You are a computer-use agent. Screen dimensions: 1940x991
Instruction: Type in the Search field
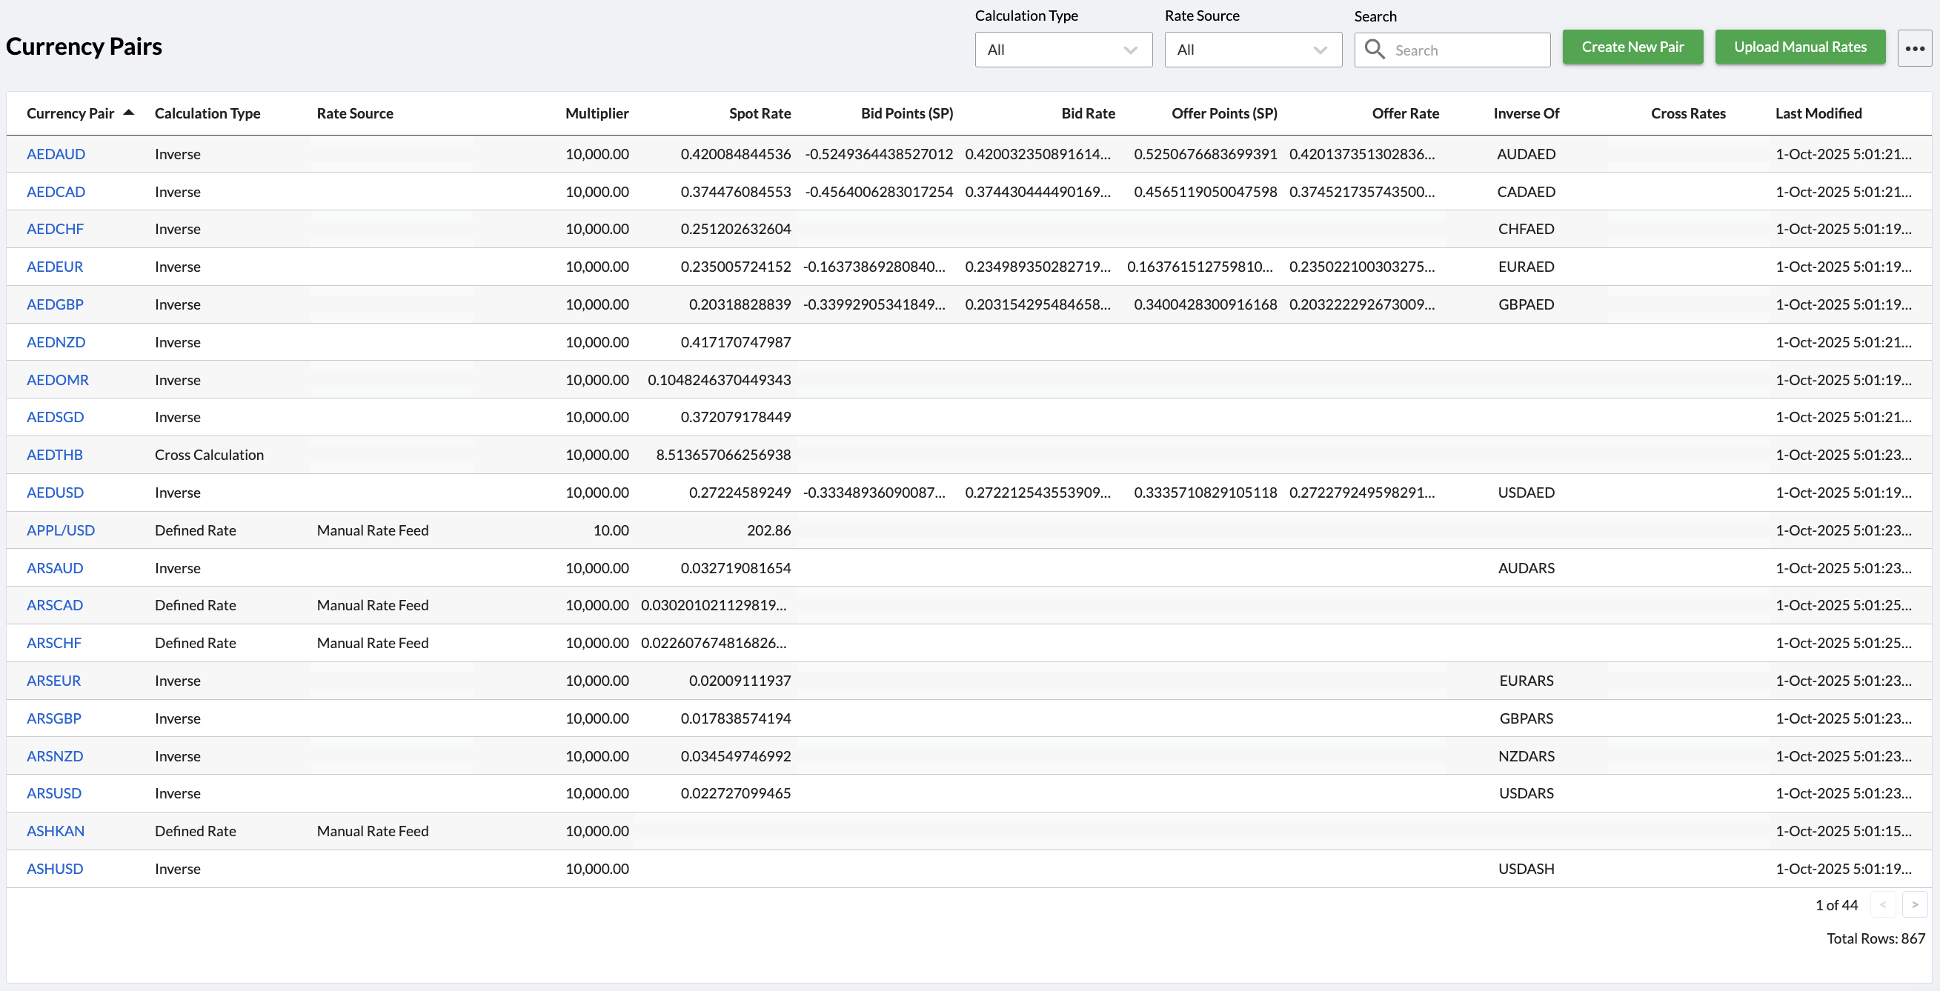[1467, 50]
